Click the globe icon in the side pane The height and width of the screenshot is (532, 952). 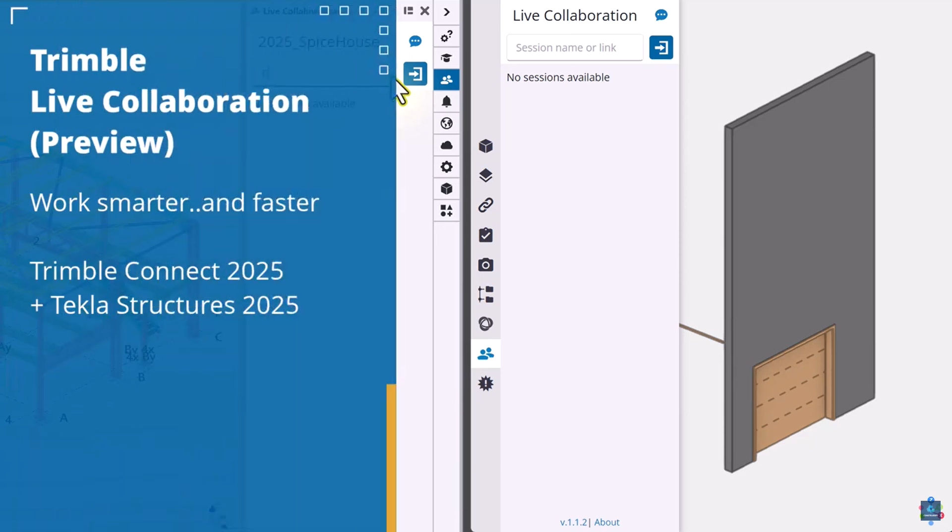tap(446, 123)
